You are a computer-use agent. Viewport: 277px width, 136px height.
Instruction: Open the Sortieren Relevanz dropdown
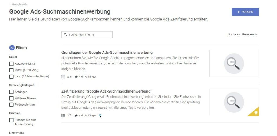(x=250, y=34)
